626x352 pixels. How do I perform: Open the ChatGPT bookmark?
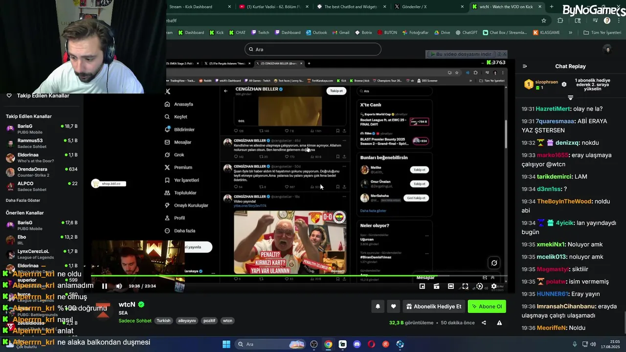click(x=467, y=33)
